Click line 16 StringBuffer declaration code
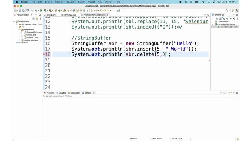 point(135,43)
